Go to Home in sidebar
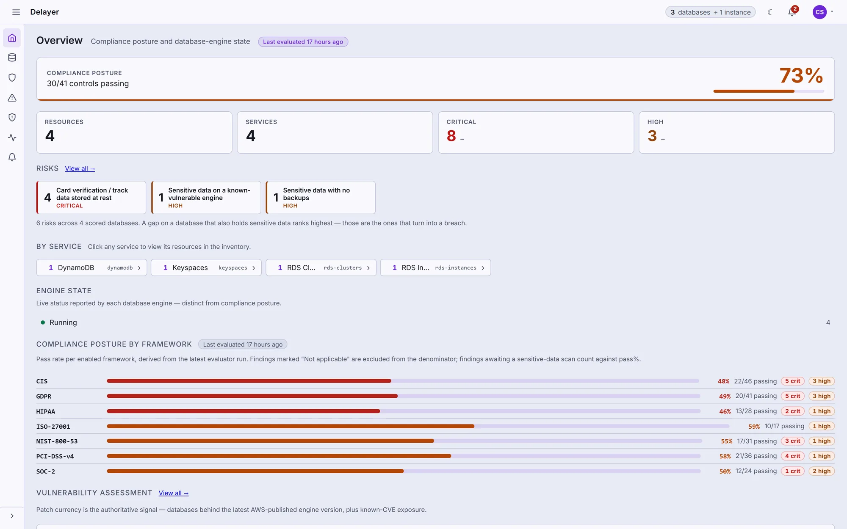Viewport: 847px width, 529px height. (x=12, y=38)
